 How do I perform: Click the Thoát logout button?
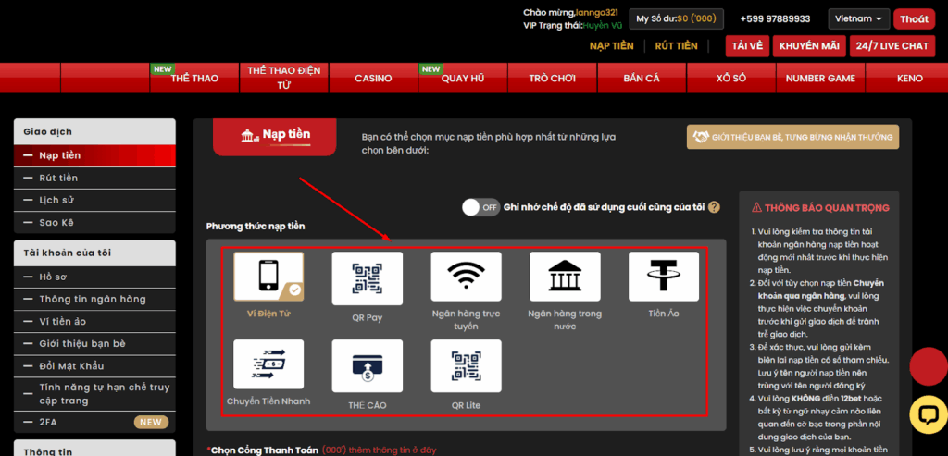pos(914,18)
